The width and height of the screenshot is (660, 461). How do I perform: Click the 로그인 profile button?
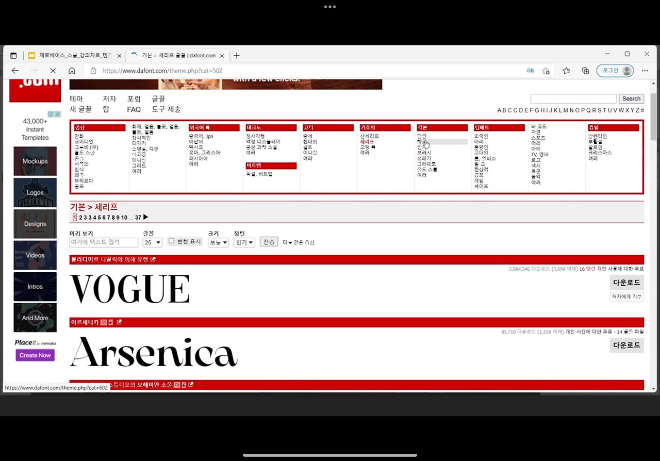point(615,71)
